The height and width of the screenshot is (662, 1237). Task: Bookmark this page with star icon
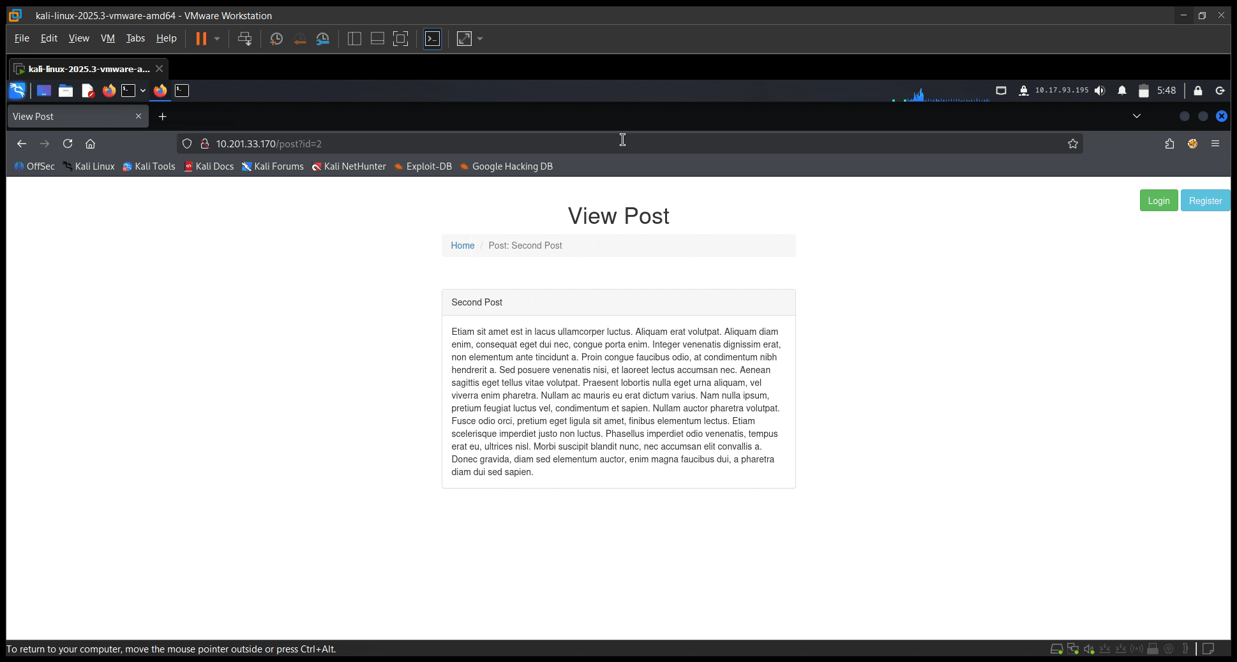(x=1072, y=143)
